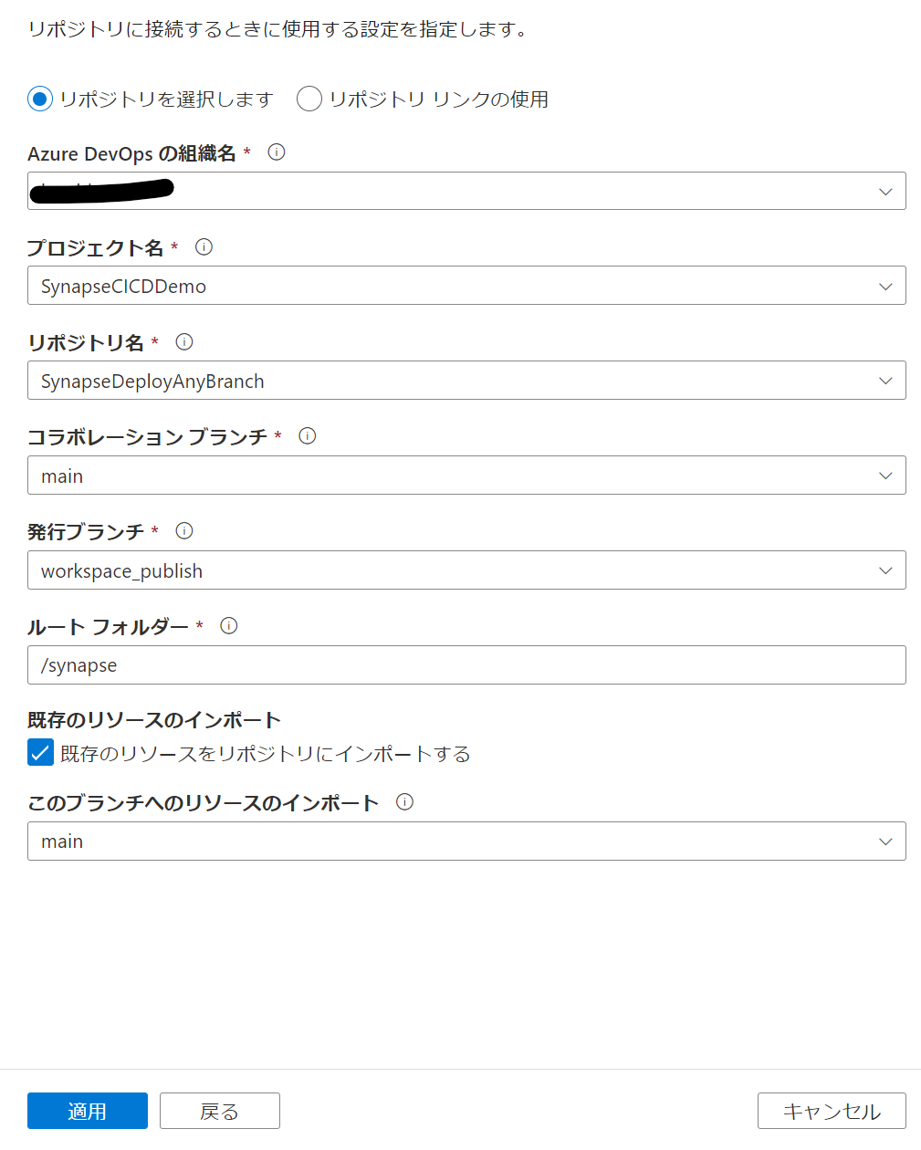
Task: Choose the リポジトリ リンクの使用 option
Action: (309, 99)
